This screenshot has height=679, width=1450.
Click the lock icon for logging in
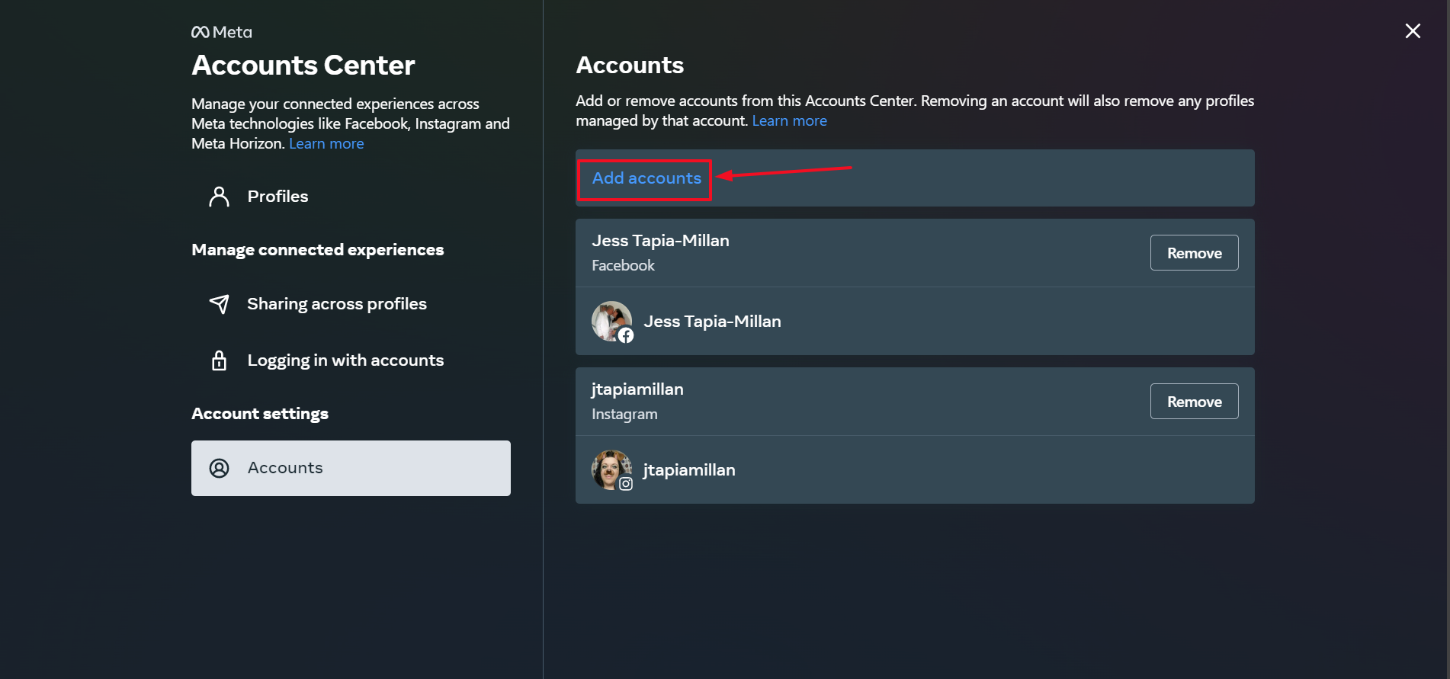point(219,360)
